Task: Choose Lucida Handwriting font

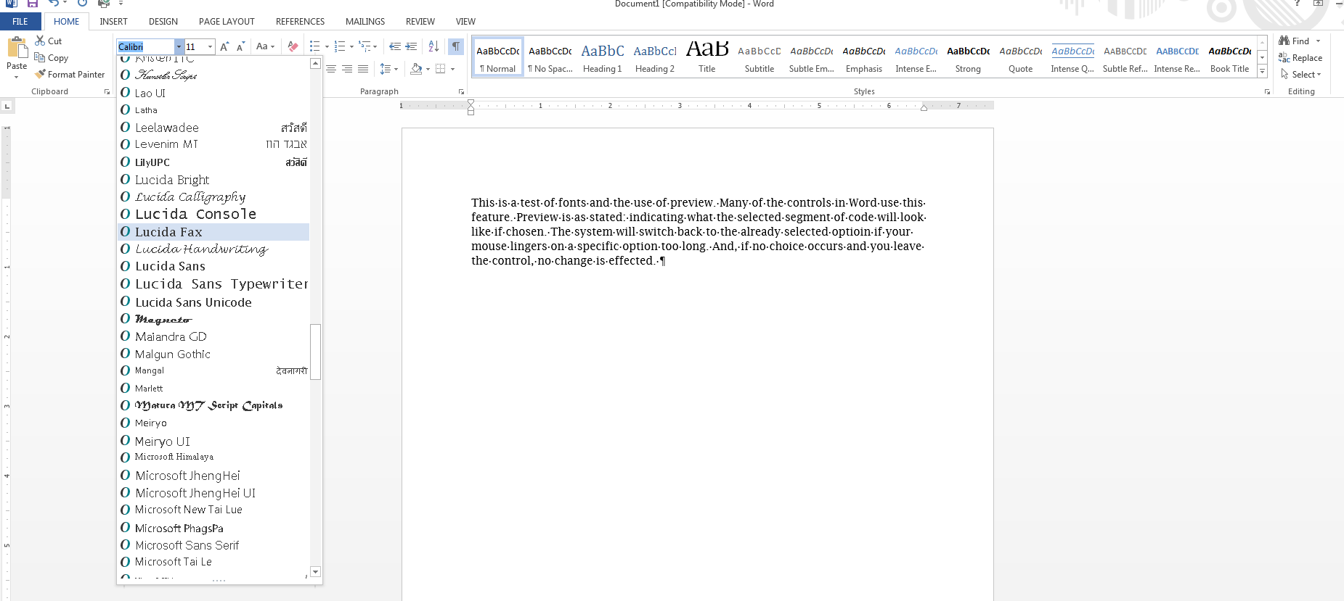Action: tap(213, 249)
